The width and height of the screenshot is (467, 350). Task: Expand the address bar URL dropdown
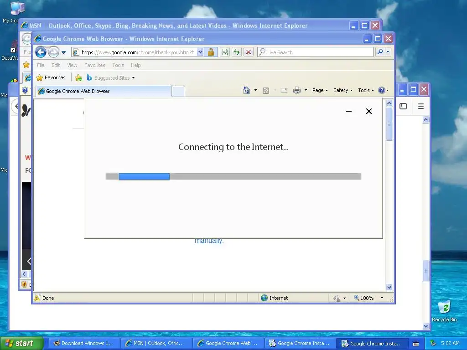coord(201,52)
